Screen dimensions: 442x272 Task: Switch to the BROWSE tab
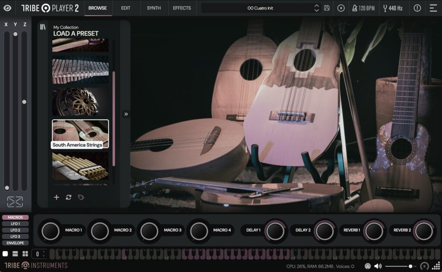(x=98, y=8)
